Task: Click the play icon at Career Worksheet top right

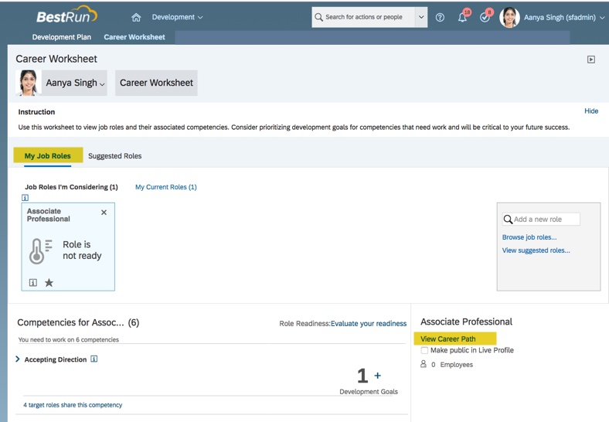Action: pos(591,60)
